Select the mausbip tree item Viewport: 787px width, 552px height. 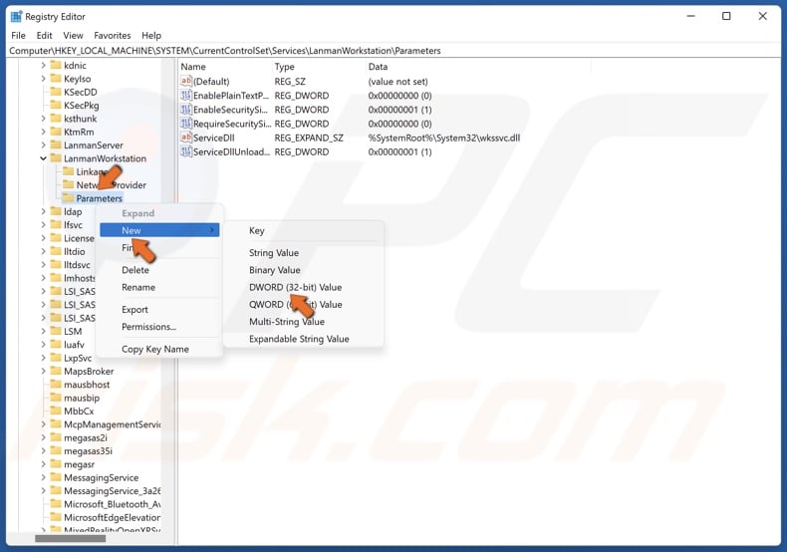[82, 398]
